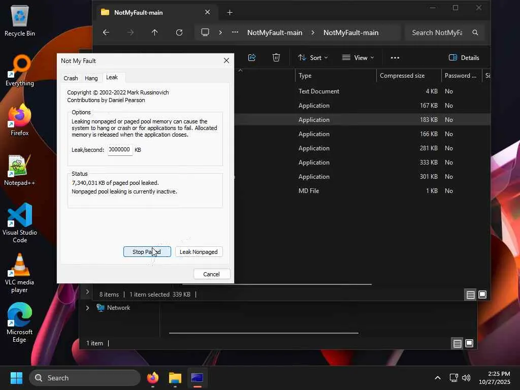Switch front Explorer to details list view icon
Image resolution: width=520 pixels, height=390 pixels.
point(470,295)
